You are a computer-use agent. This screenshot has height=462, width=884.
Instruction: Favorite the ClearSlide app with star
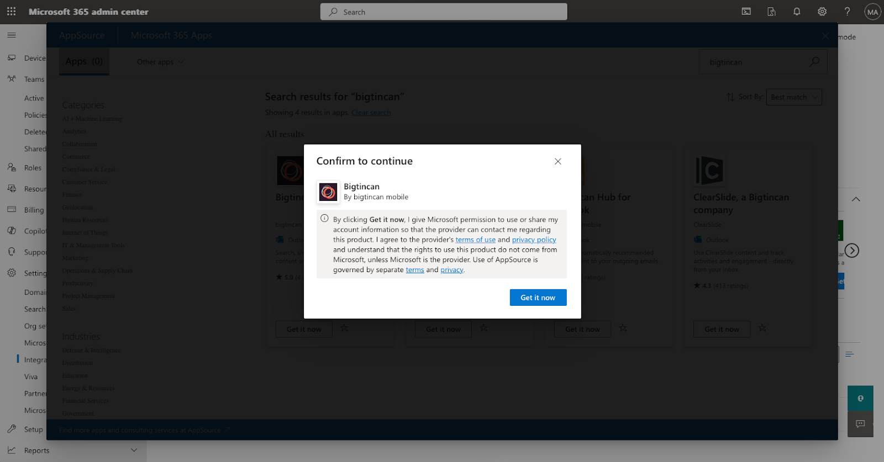tap(762, 328)
